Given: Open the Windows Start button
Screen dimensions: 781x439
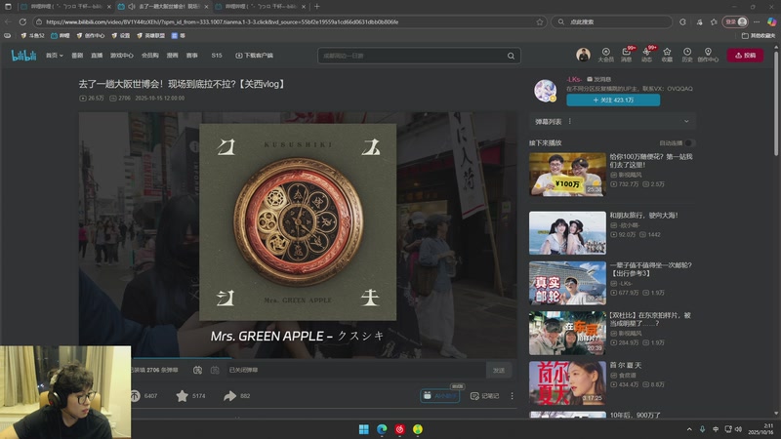Looking at the screenshot, I should 363,429.
